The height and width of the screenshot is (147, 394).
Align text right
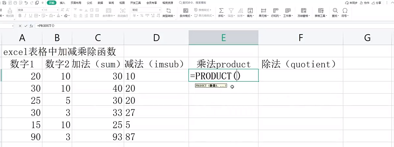pyautogui.click(x=86, y=15)
